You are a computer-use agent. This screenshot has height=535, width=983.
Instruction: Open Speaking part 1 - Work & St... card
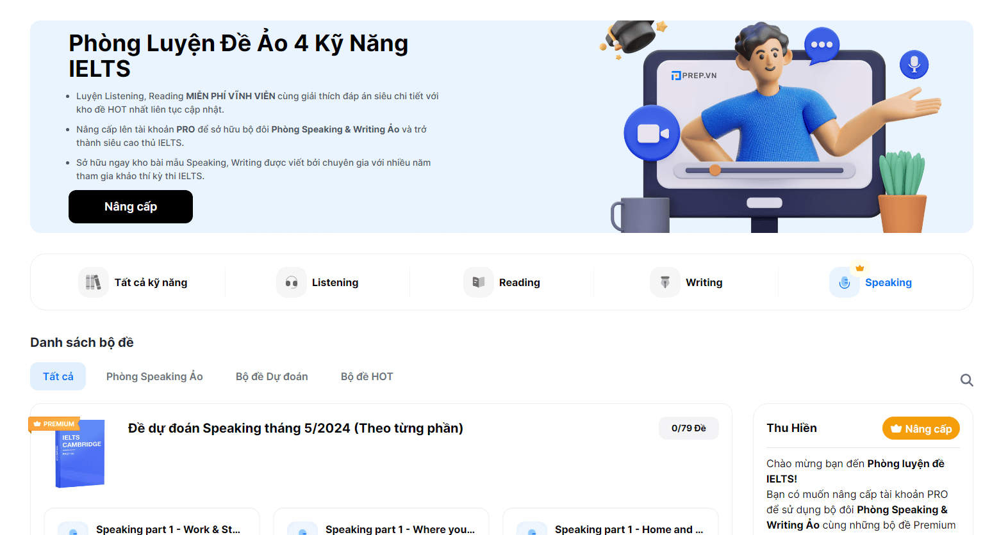pyautogui.click(x=152, y=522)
